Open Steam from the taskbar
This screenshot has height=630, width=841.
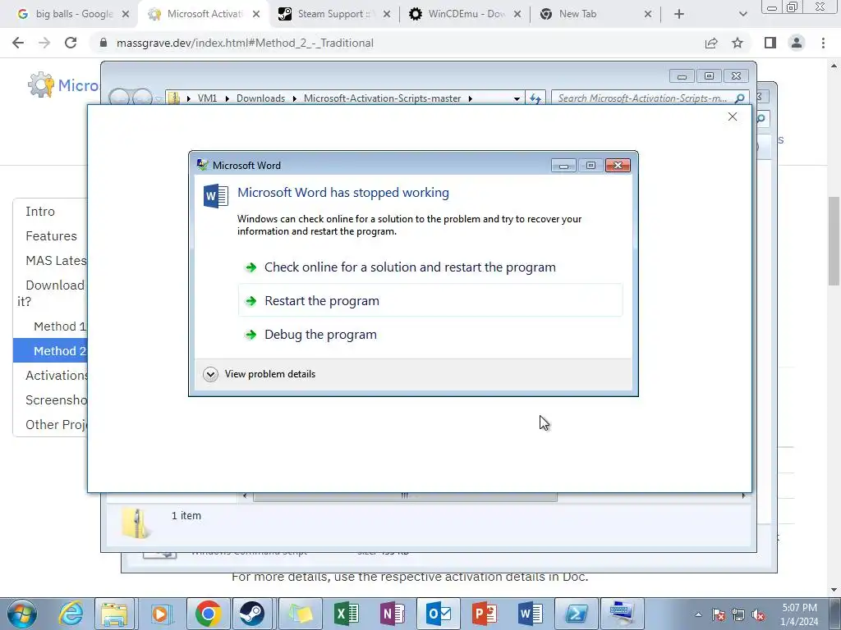coord(251,614)
